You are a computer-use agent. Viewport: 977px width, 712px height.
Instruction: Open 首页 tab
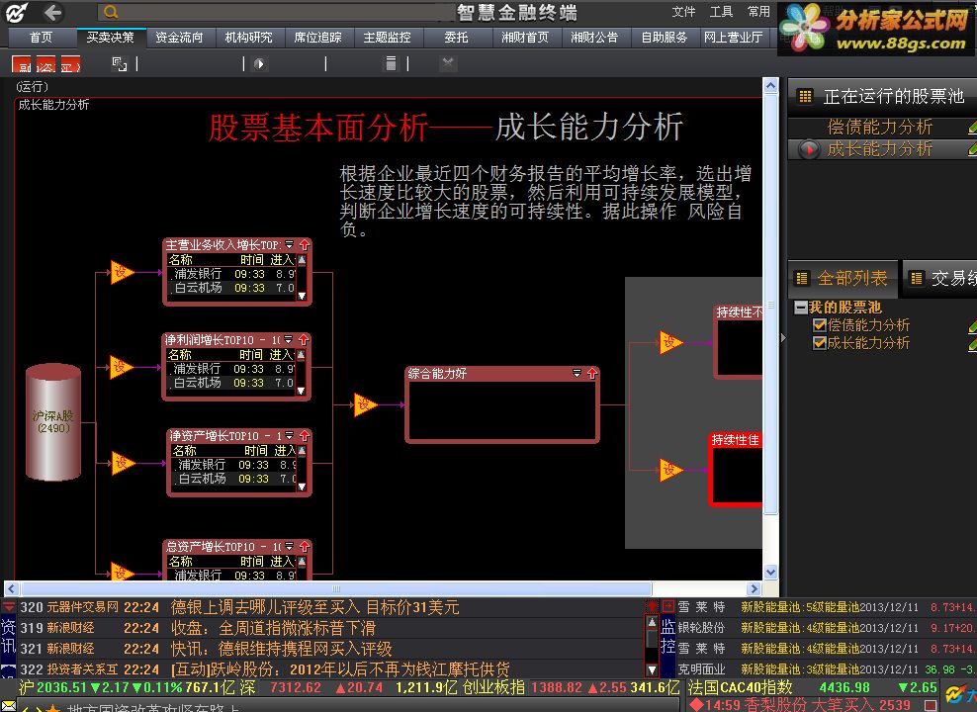click(42, 38)
